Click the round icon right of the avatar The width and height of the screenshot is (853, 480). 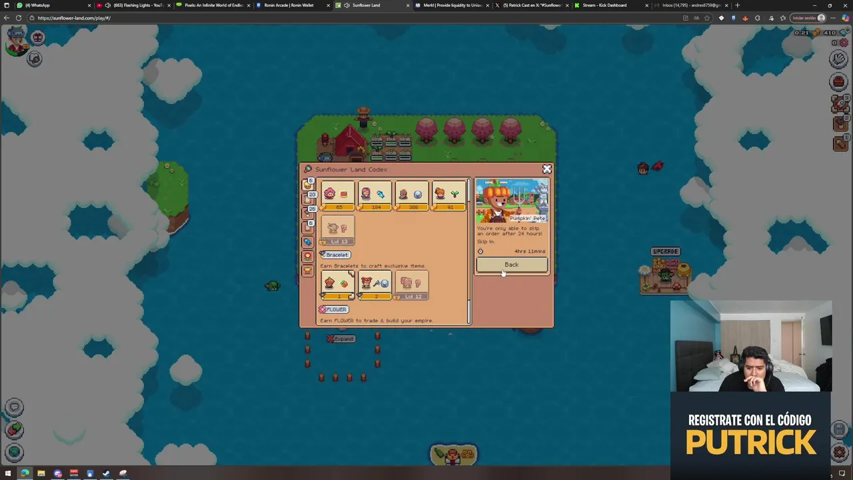pyautogui.click(x=38, y=38)
